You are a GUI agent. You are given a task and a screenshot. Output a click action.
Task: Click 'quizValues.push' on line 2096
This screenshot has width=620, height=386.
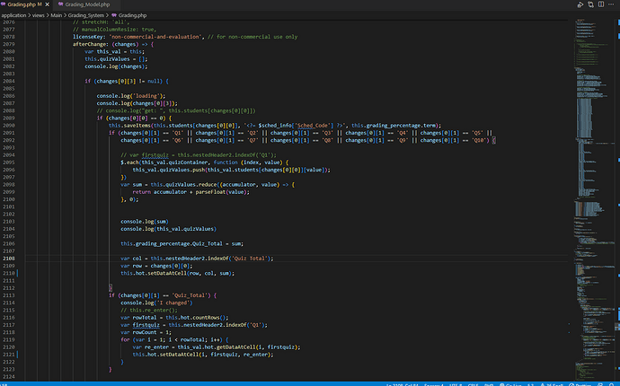(181, 170)
